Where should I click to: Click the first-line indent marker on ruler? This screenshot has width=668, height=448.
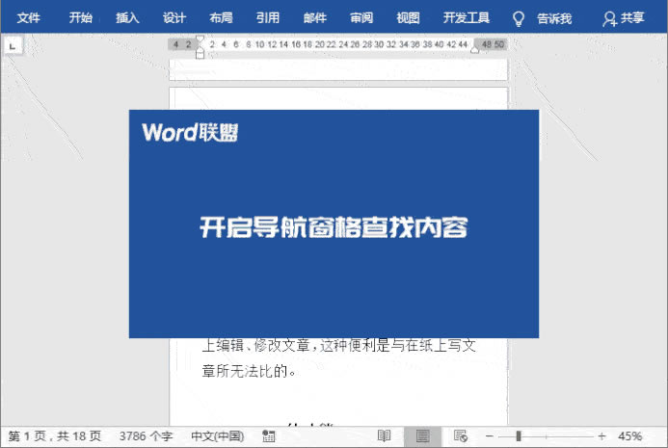tap(200, 40)
